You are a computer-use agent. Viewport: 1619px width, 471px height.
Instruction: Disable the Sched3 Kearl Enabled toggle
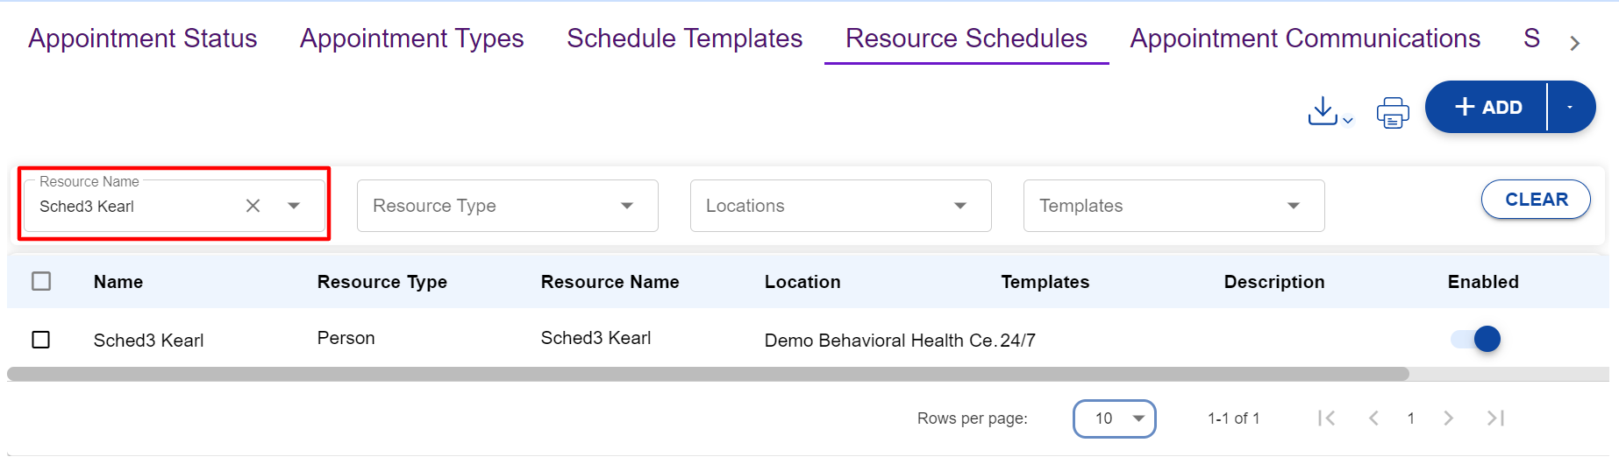[x=1477, y=339]
